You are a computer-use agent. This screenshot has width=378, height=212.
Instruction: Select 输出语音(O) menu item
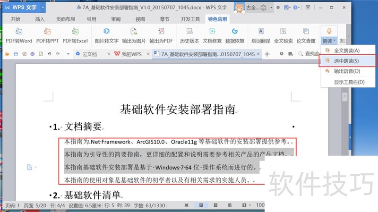(x=348, y=71)
